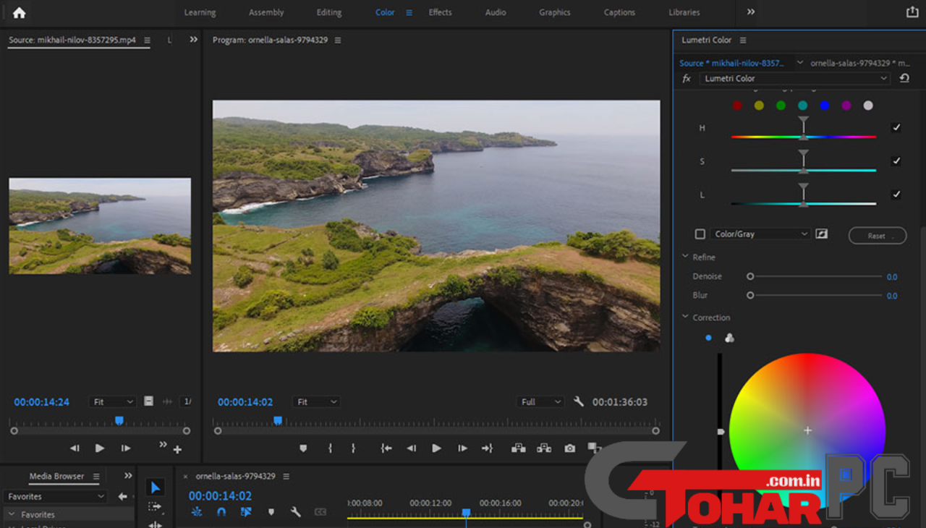Export frame with the camera icon

pyautogui.click(x=570, y=448)
